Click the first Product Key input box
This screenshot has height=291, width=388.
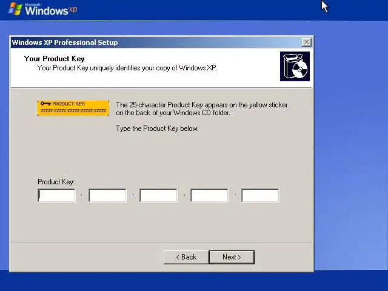pos(56,195)
